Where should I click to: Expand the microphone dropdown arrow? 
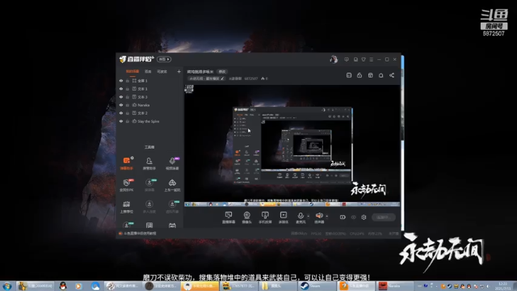pyautogui.click(x=309, y=217)
